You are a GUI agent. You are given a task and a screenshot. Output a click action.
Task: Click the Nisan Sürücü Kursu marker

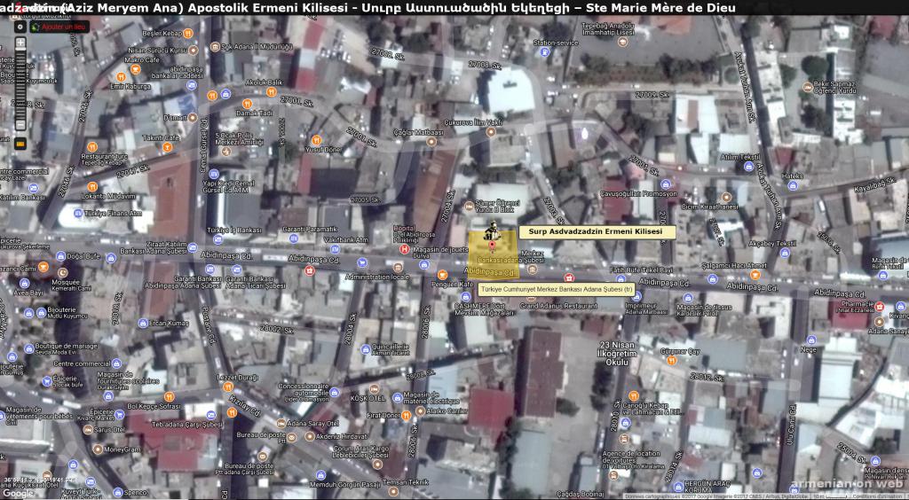click(x=193, y=51)
